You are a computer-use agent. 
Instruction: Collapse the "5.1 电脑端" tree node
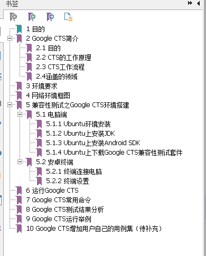point(20,115)
